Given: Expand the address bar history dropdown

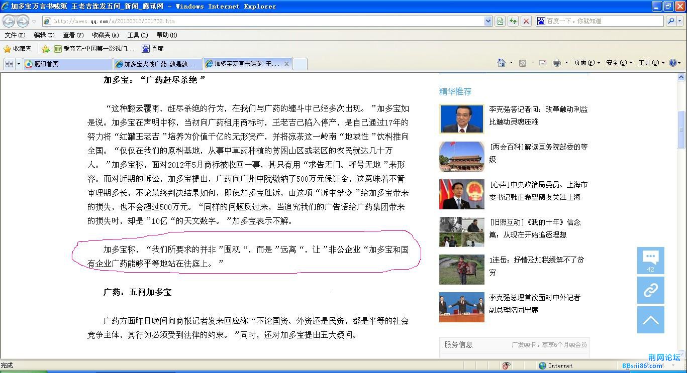Looking at the screenshot, I should [488, 21].
